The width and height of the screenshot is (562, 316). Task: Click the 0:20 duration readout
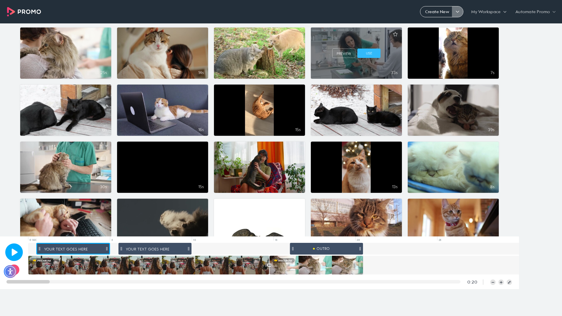(x=472, y=282)
